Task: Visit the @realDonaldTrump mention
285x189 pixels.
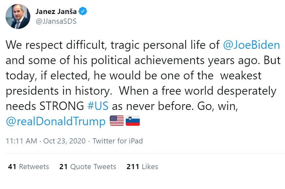Action: 56,121
